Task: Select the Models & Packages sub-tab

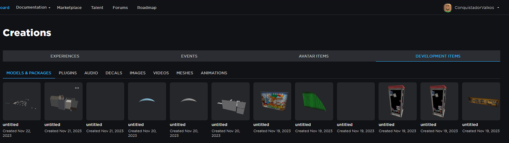Action: (29, 73)
